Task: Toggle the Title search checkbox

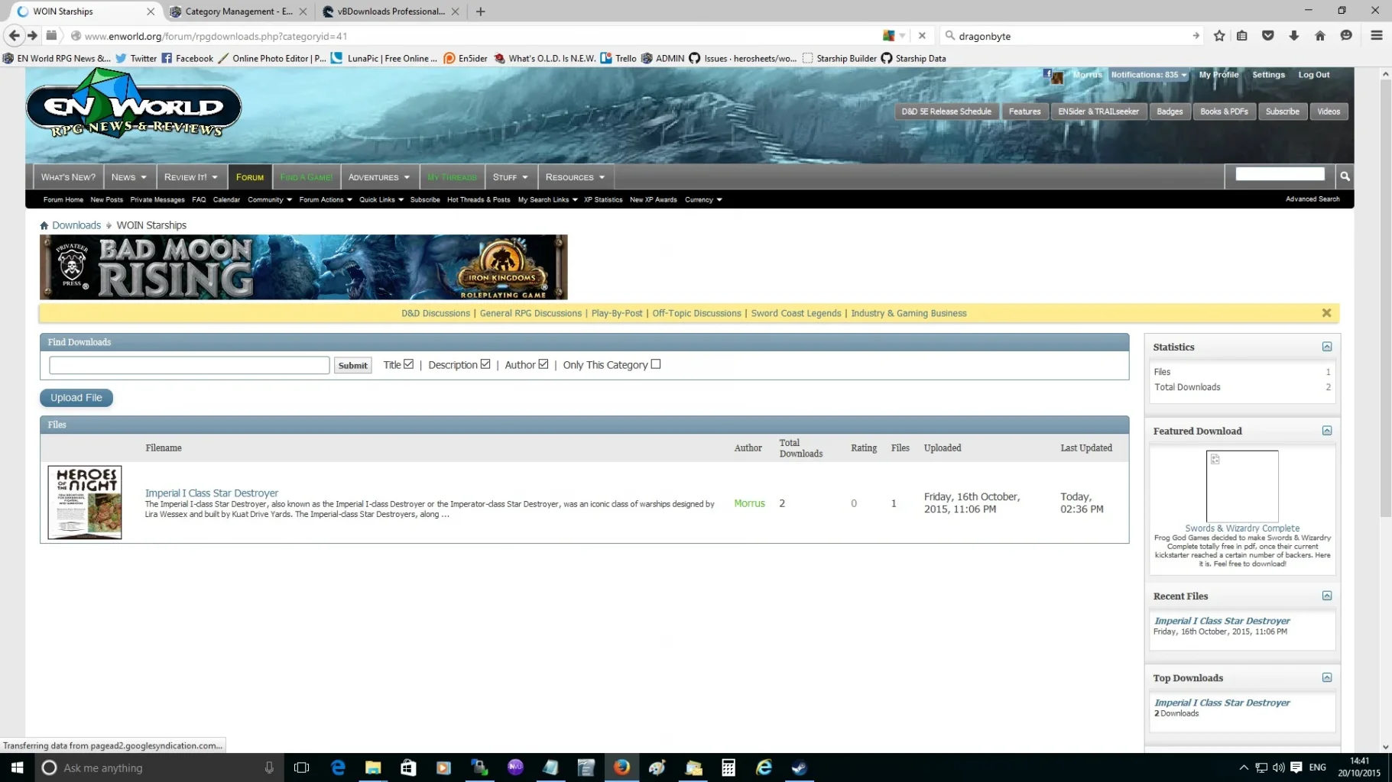Action: [x=409, y=364]
